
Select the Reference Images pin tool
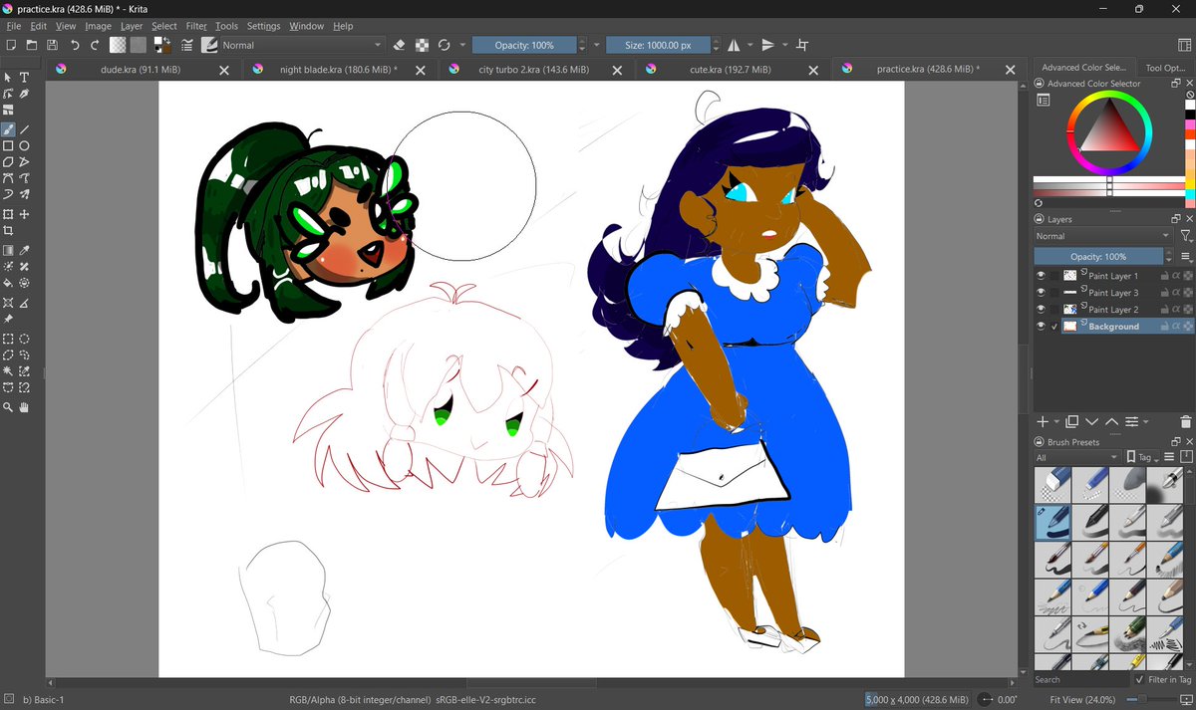[8, 319]
